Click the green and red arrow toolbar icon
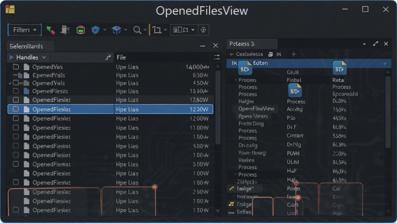The height and width of the screenshot is (223, 397). pos(51,30)
